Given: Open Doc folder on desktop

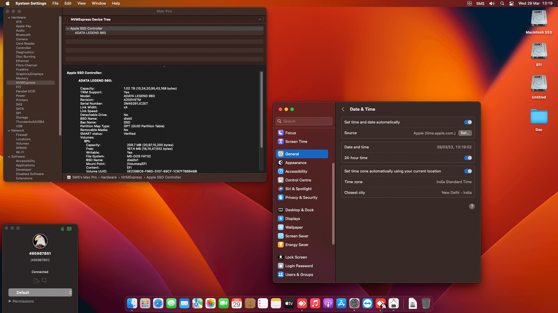Looking at the screenshot, I should 539,117.
